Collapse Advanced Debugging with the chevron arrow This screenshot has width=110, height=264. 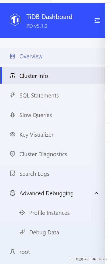click(x=96, y=193)
